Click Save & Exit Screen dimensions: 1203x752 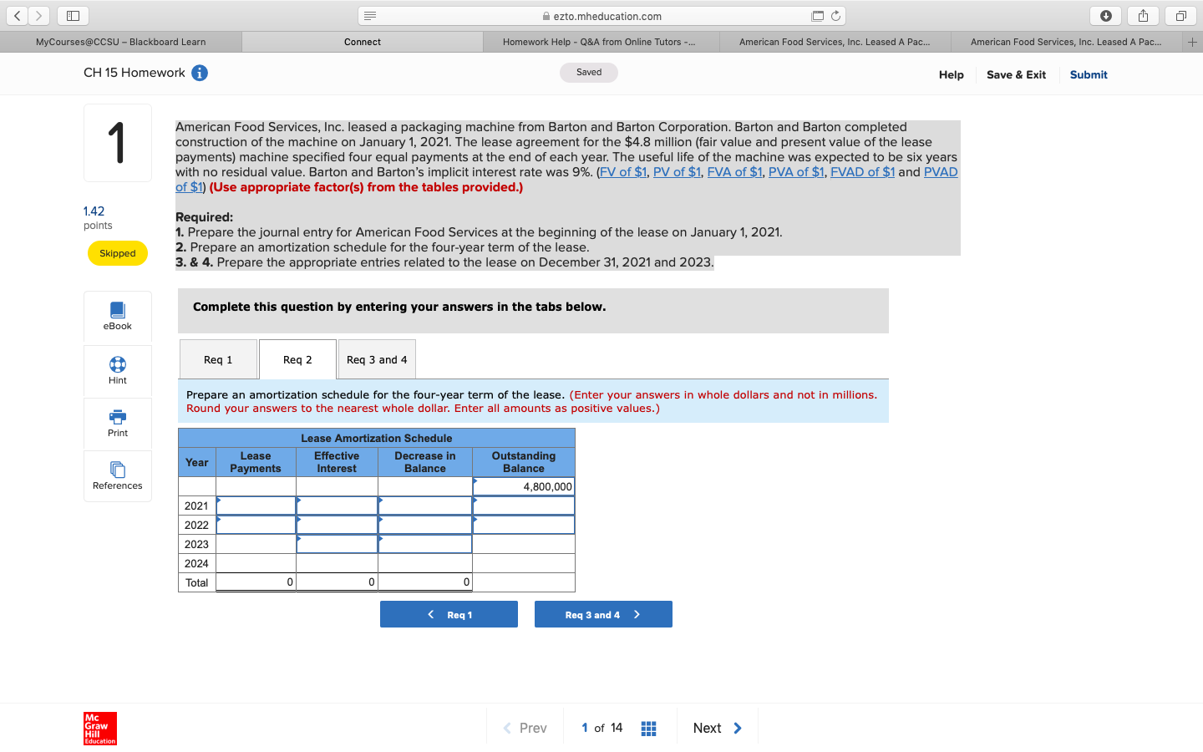click(1016, 74)
